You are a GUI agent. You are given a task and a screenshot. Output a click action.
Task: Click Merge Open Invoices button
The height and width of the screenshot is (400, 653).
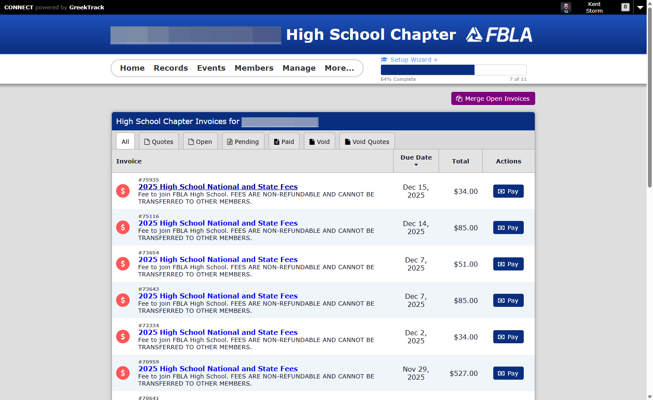493,98
